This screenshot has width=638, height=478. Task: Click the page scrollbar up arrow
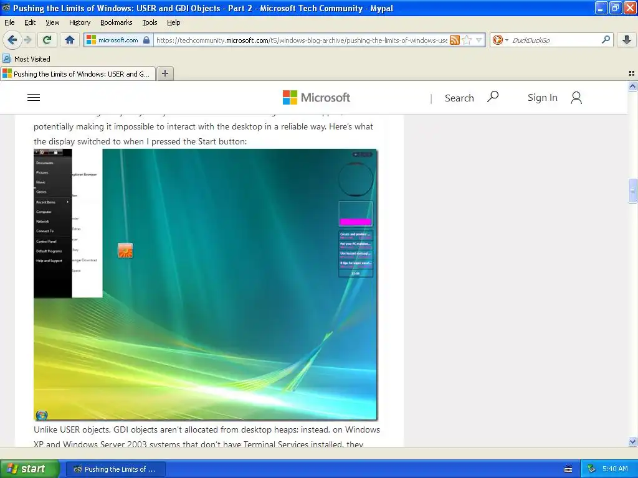(x=632, y=86)
